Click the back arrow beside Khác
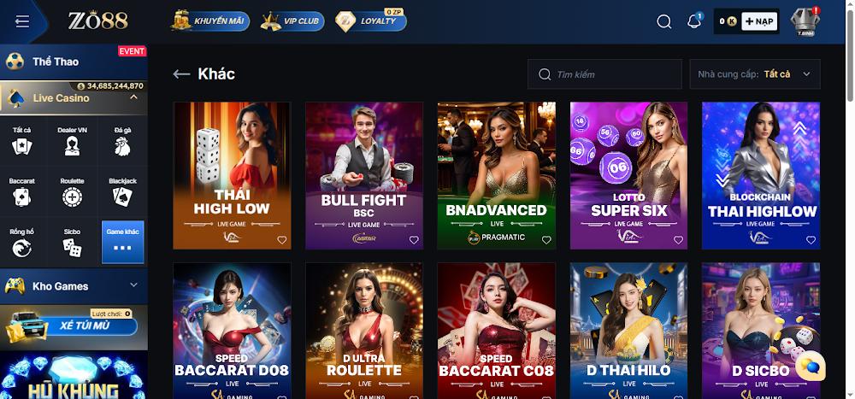 181,74
